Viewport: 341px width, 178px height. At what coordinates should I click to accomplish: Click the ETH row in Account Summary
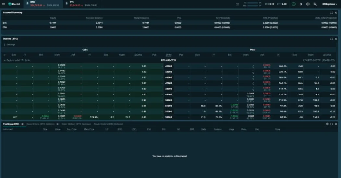[170, 27]
